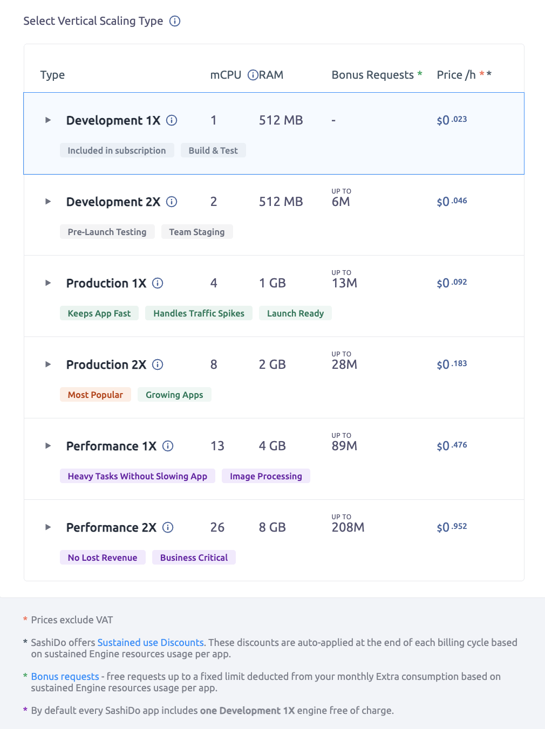
Task: Click the Most Popular tag
Action: click(x=96, y=395)
